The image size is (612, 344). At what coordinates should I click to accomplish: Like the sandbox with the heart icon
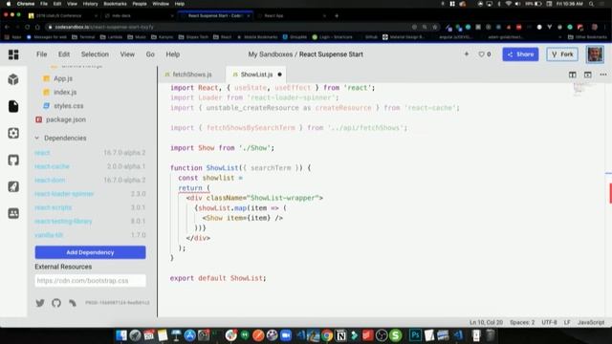click(x=482, y=54)
